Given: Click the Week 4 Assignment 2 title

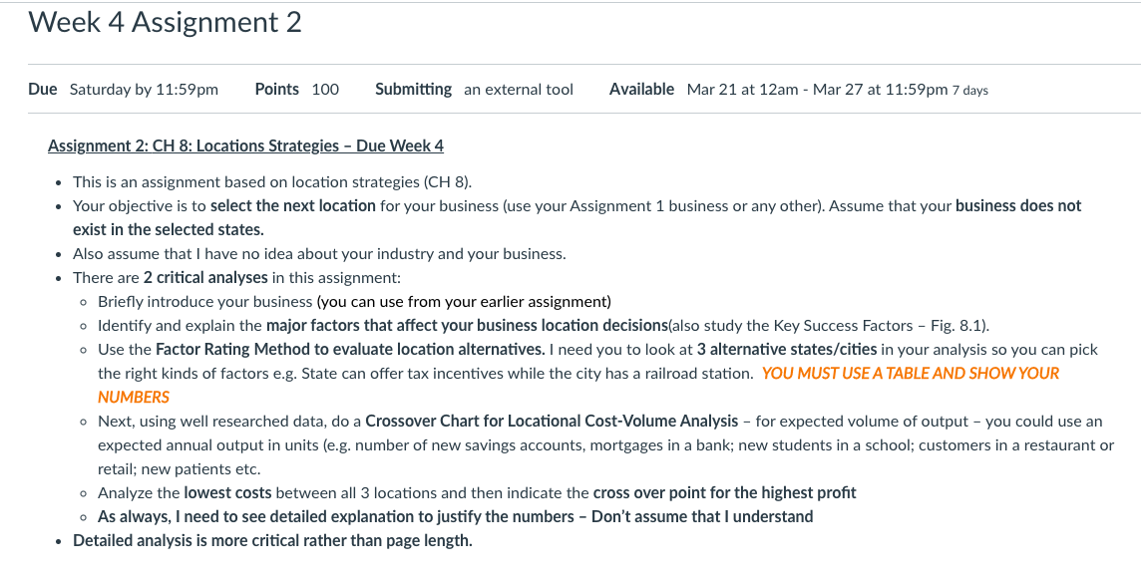Looking at the screenshot, I should (165, 23).
